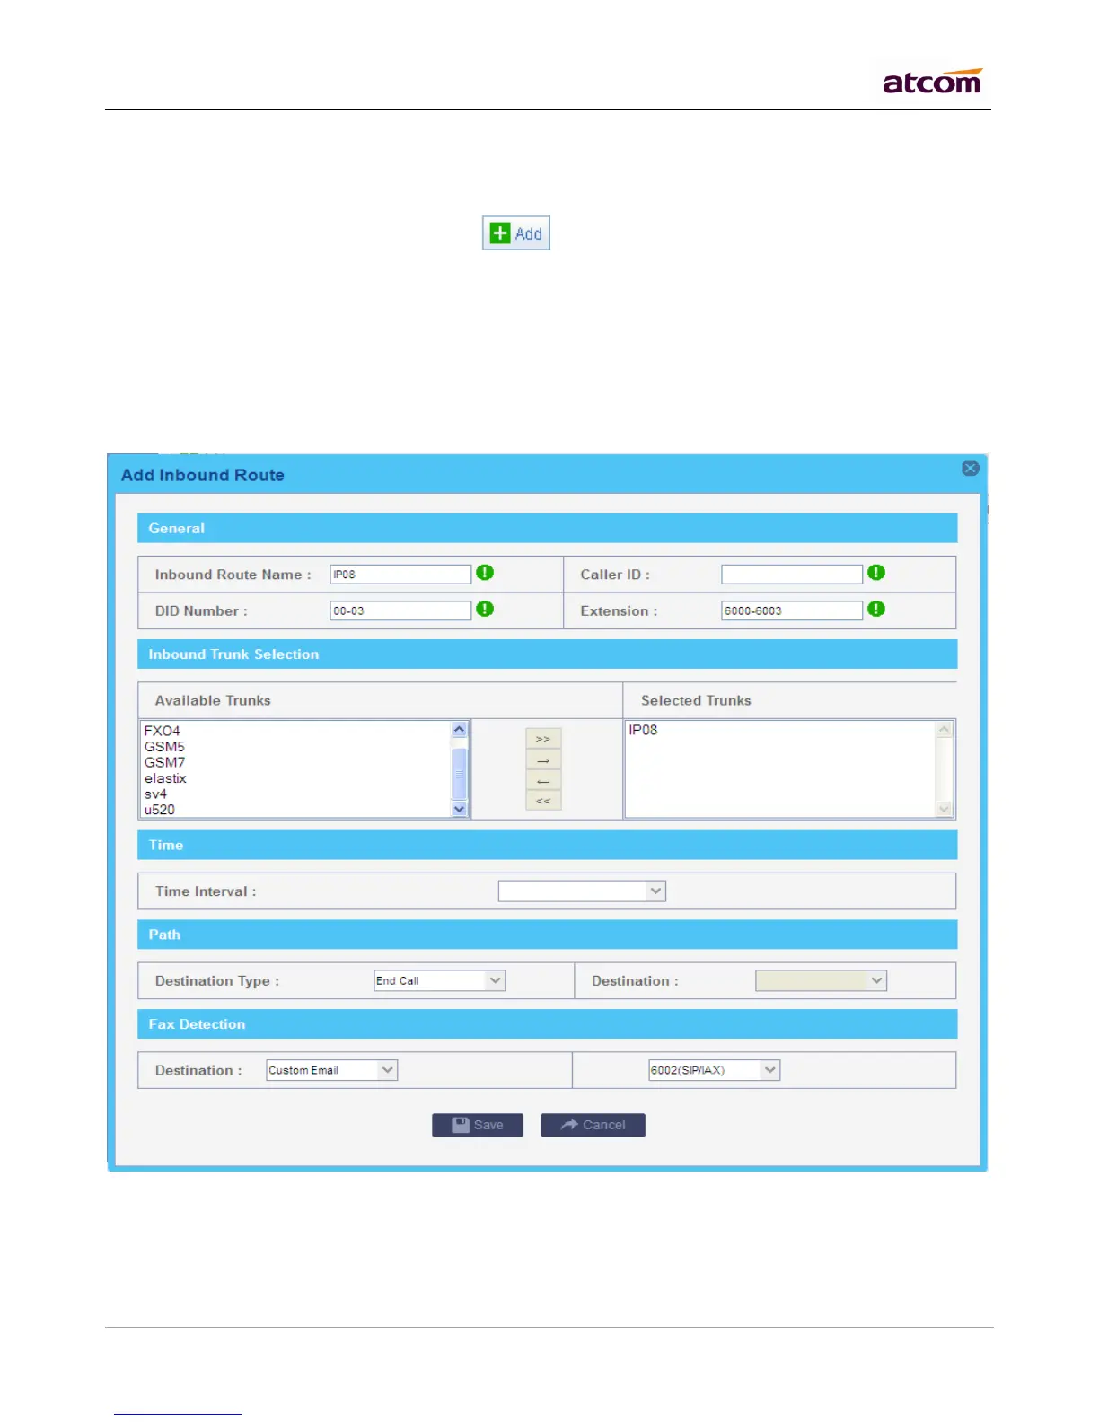This screenshot has height=1422, width=1099.
Task: Click the atcom logo
Action: coord(932,81)
